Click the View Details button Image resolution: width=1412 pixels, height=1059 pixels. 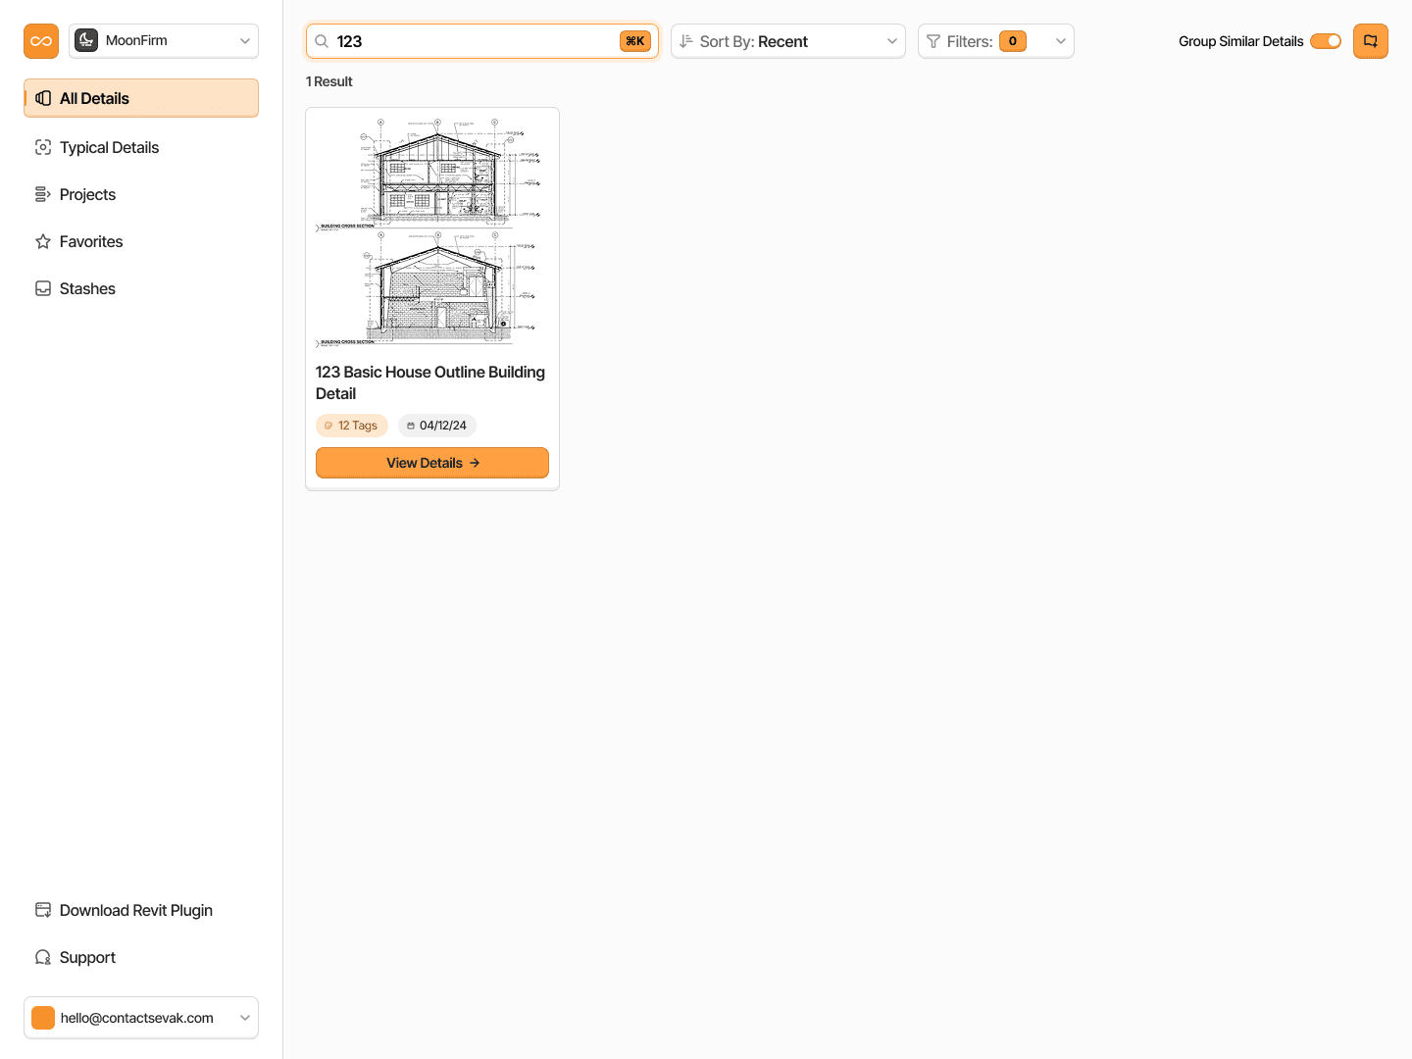[432, 463]
